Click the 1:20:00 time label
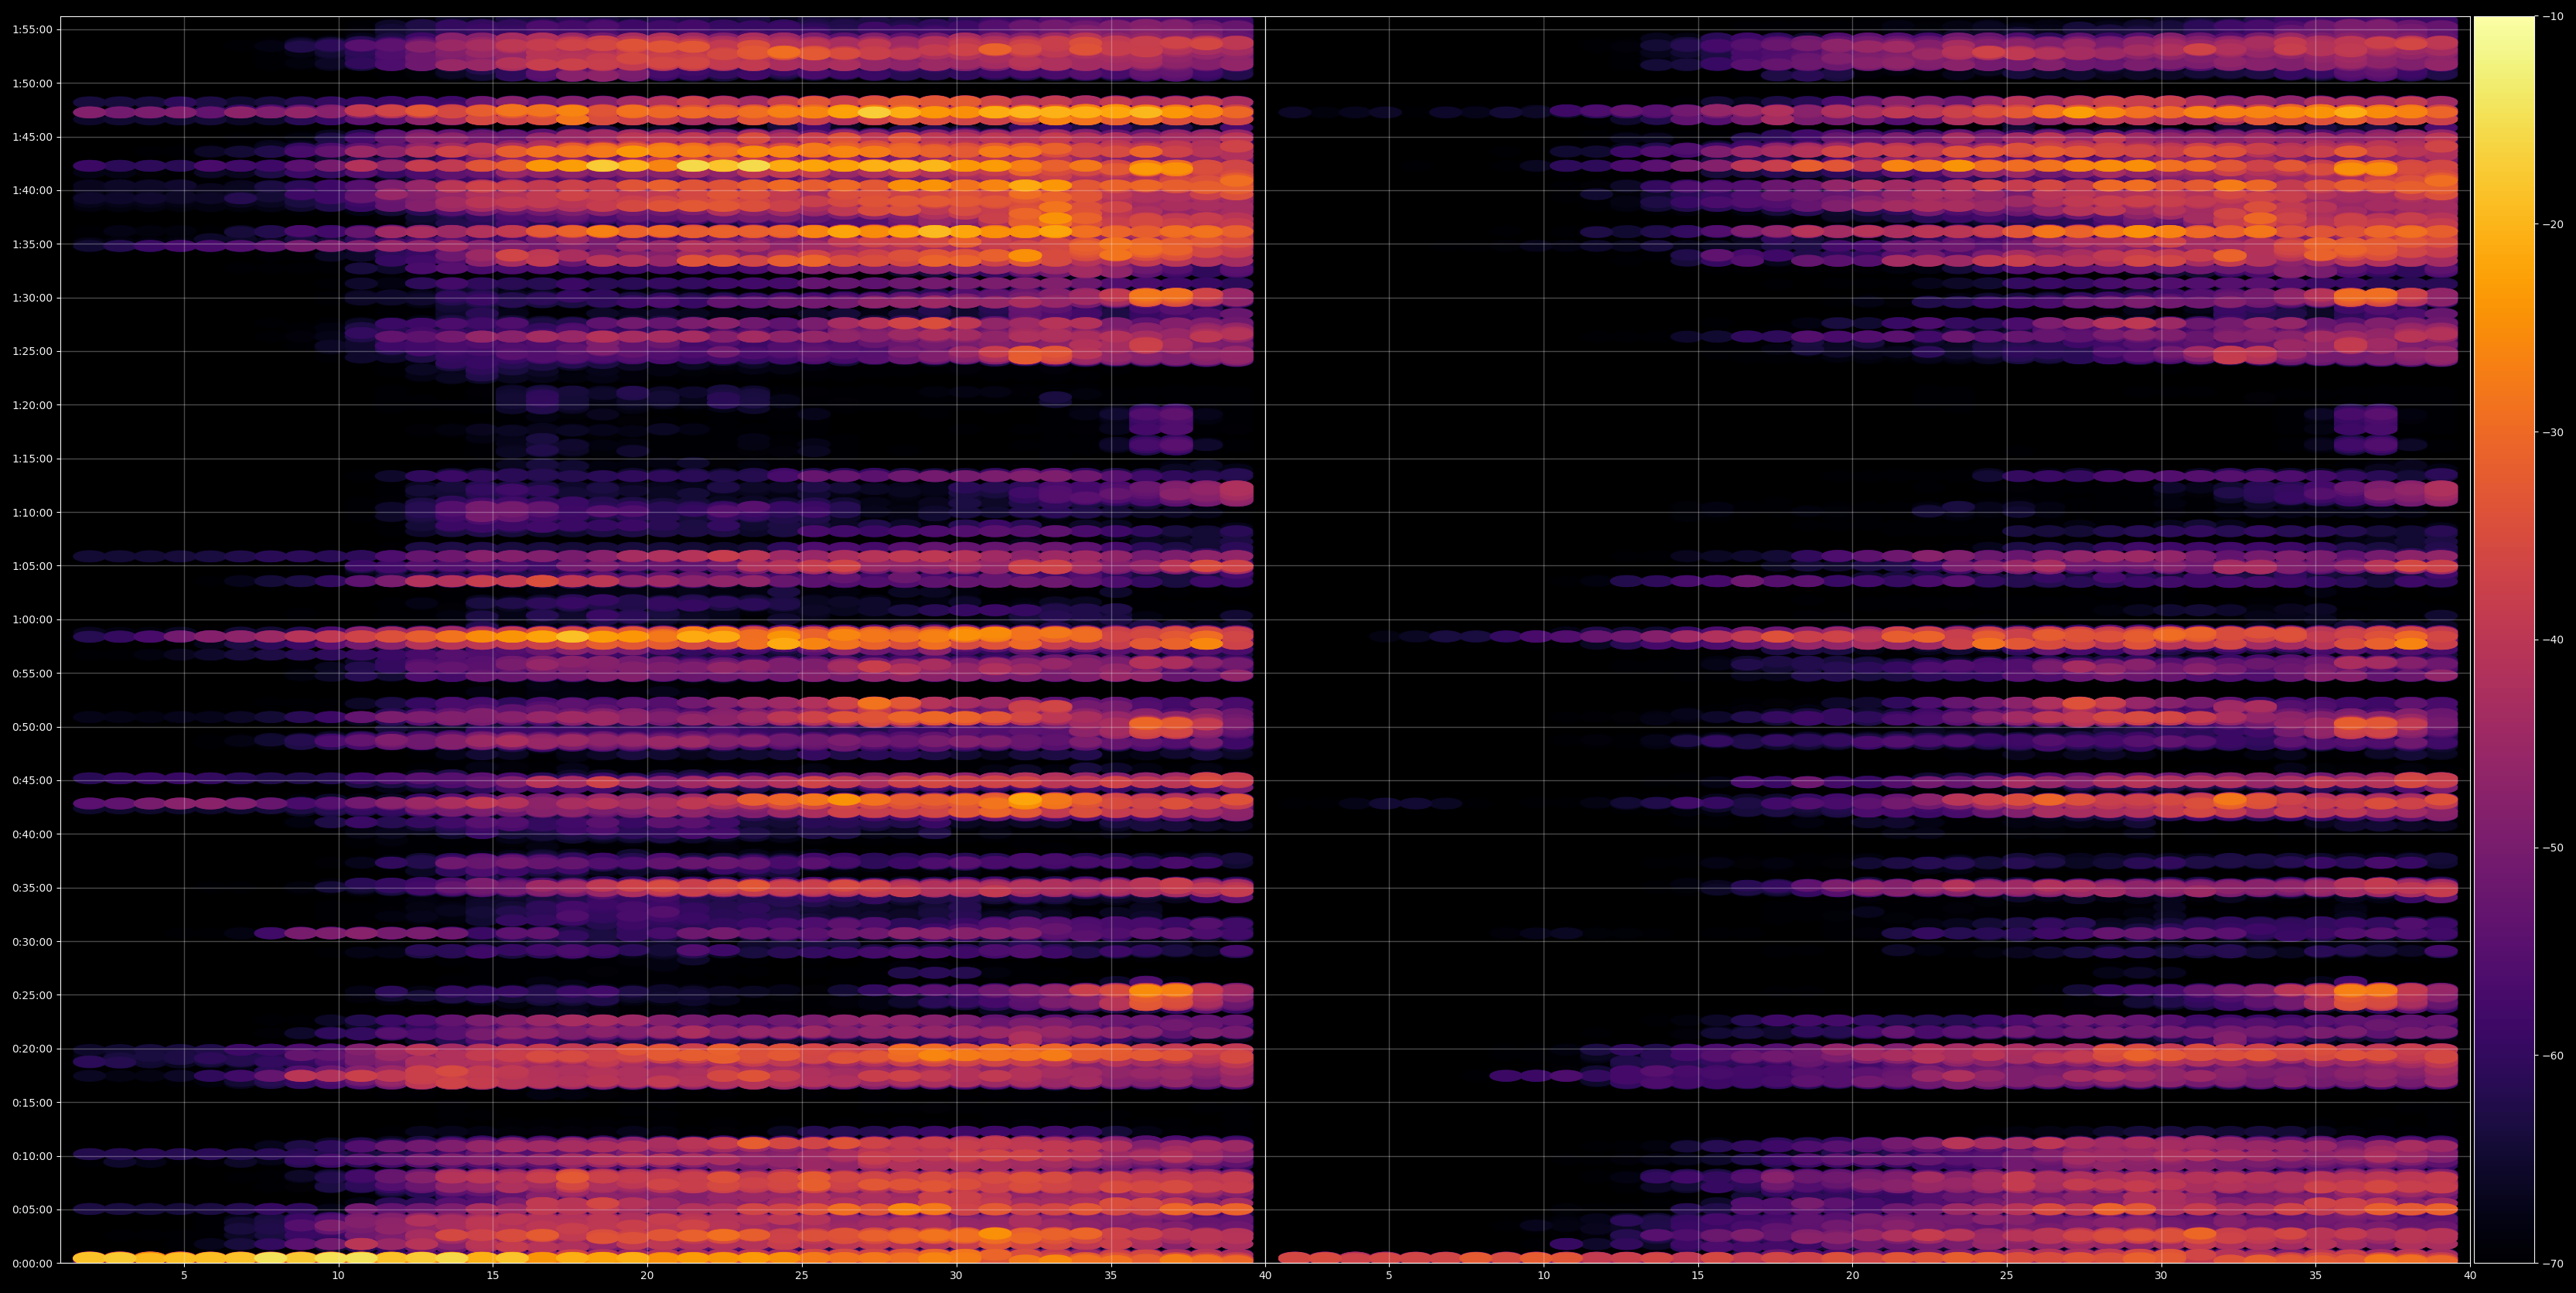 32,405
